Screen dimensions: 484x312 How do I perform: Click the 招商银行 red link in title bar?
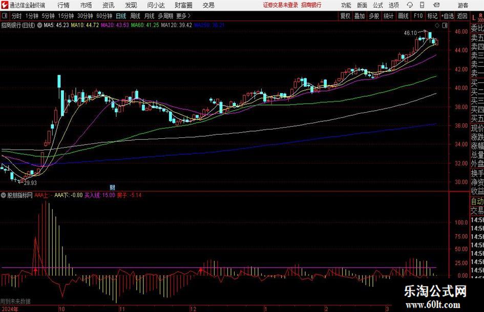point(311,5)
